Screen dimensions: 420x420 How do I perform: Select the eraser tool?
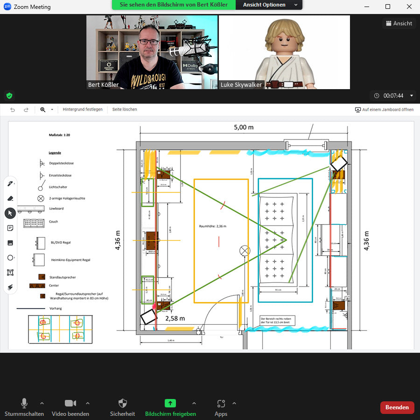coord(10,198)
